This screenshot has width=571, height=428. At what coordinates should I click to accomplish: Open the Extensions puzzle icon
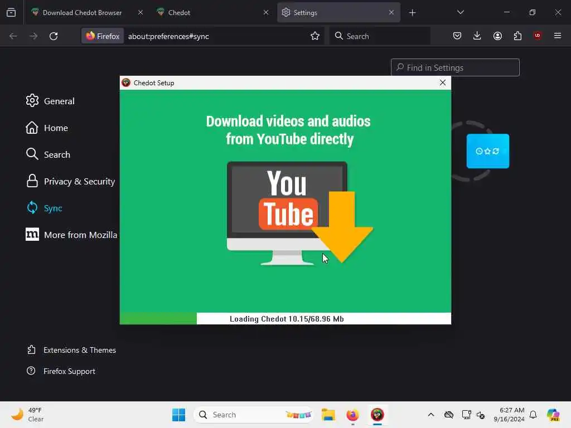517,36
